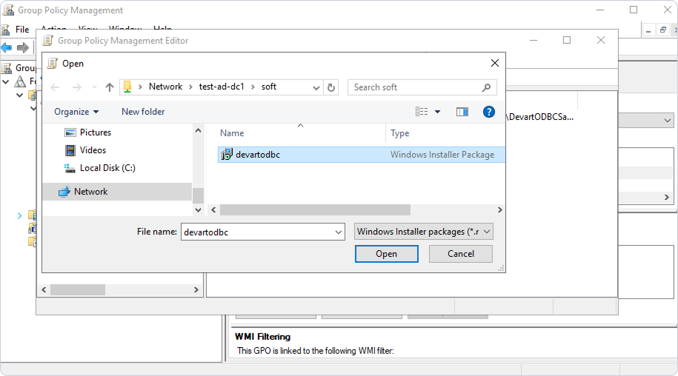Click the editor's left pane horizontal scrollbar

[78, 289]
